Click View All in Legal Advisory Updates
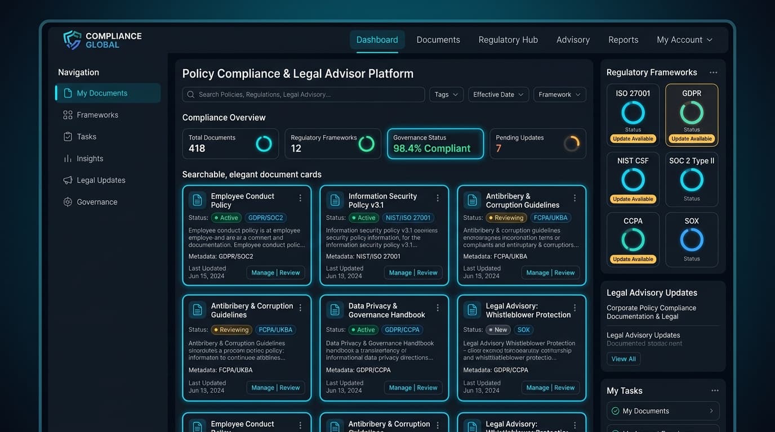Image resolution: width=775 pixels, height=432 pixels. tap(623, 359)
